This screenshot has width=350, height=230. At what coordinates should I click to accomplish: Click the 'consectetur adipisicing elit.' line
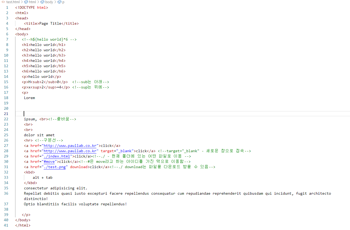56,188
